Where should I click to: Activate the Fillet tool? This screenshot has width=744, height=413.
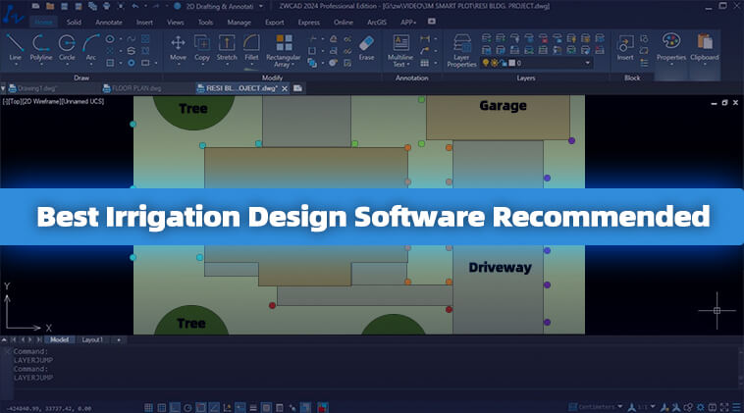[x=251, y=47]
